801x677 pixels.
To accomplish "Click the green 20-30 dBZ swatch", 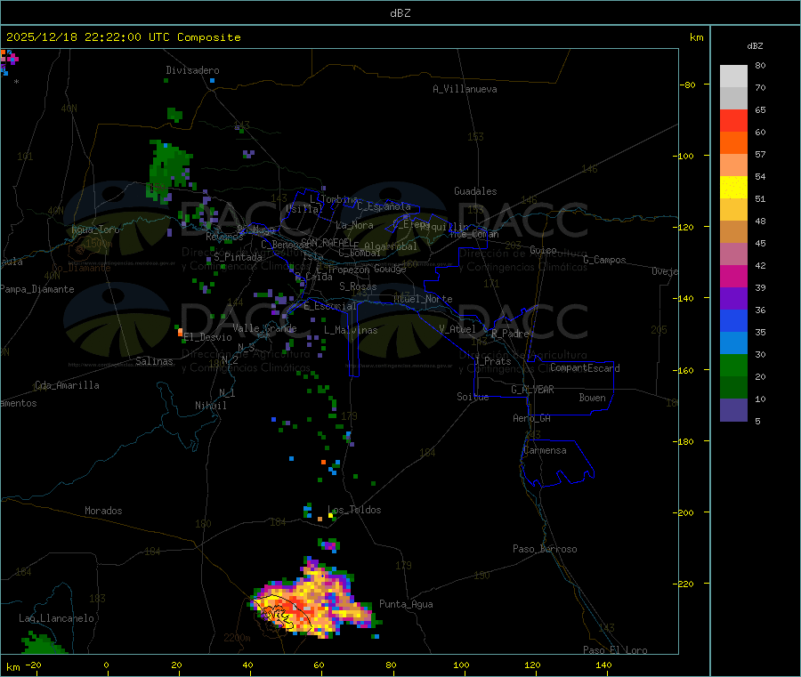I will pos(733,365).
